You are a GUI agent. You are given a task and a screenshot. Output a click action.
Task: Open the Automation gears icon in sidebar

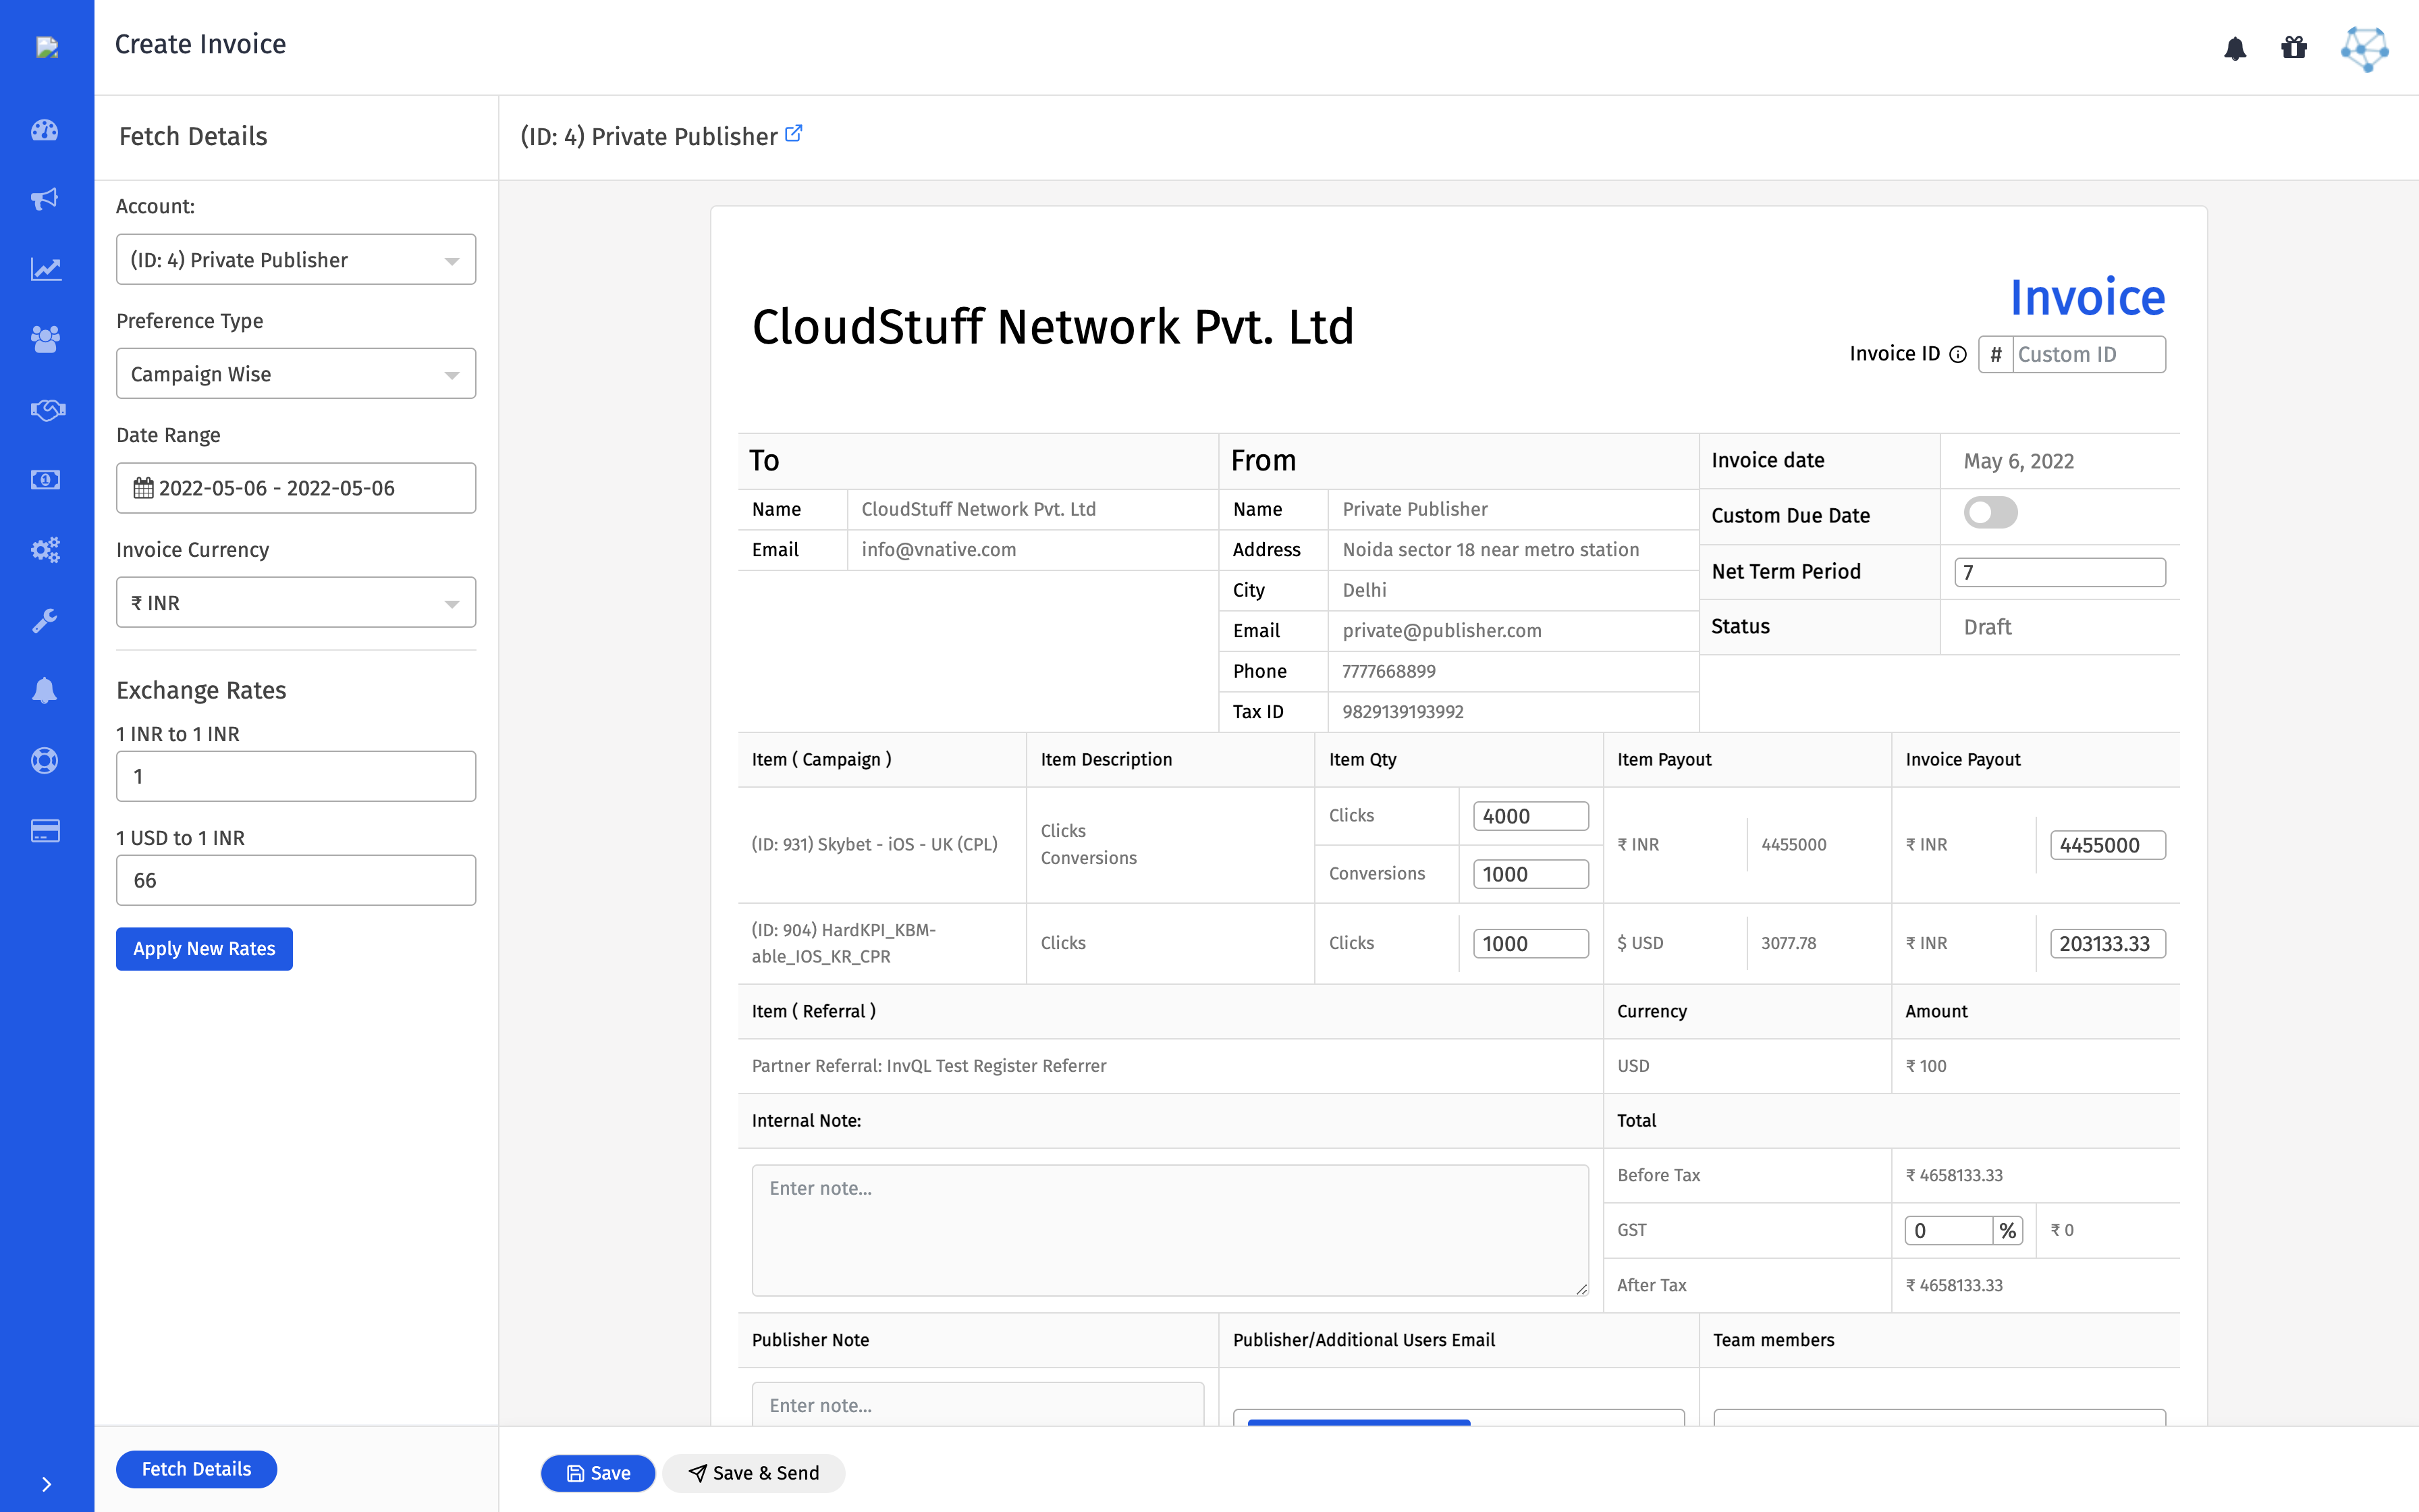[x=45, y=549]
